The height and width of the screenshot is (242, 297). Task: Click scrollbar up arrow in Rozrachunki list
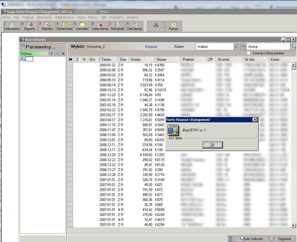293,65
